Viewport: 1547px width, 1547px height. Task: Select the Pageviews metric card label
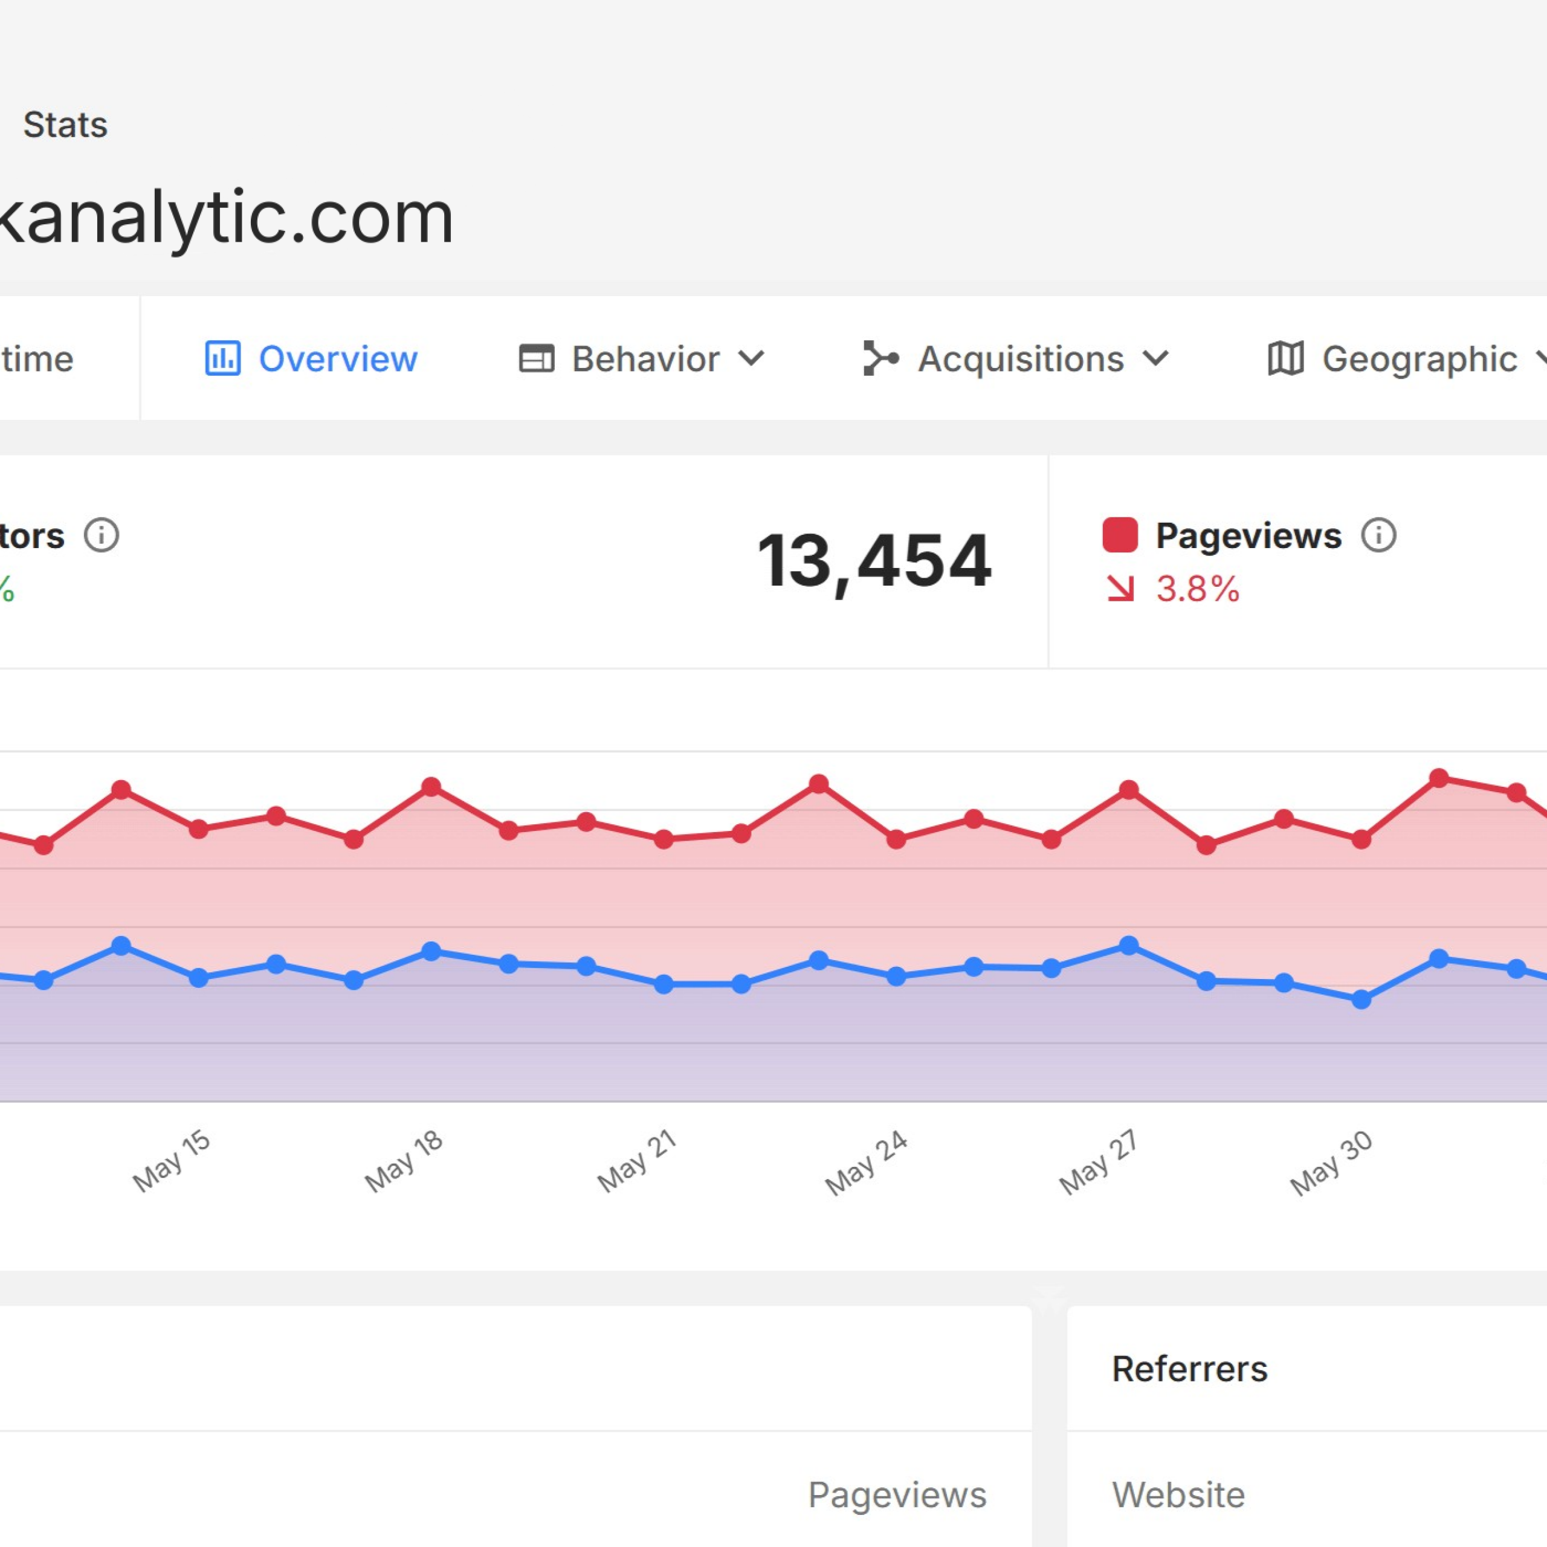click(x=1248, y=535)
